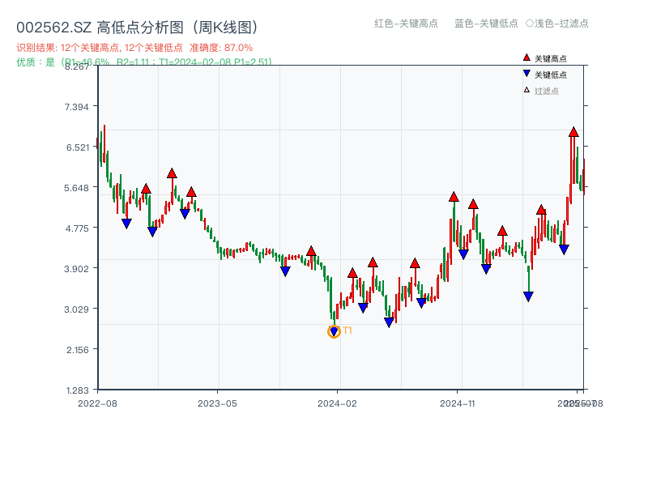Click the circle icon beside 浅色-过滤点
Viewport: 648px width, 486px height.
(x=530, y=23)
